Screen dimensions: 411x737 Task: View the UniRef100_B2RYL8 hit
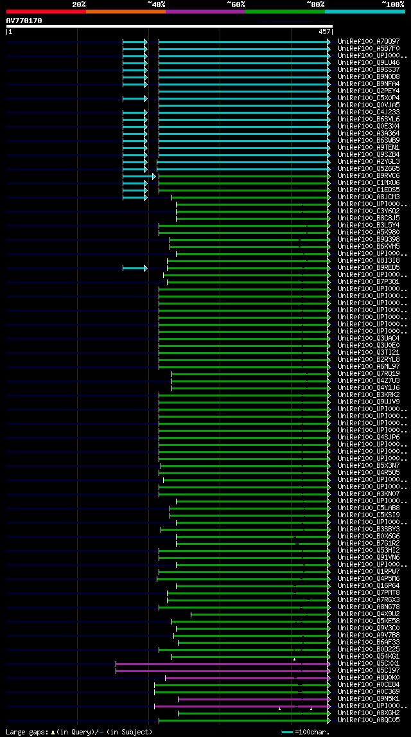(369, 360)
